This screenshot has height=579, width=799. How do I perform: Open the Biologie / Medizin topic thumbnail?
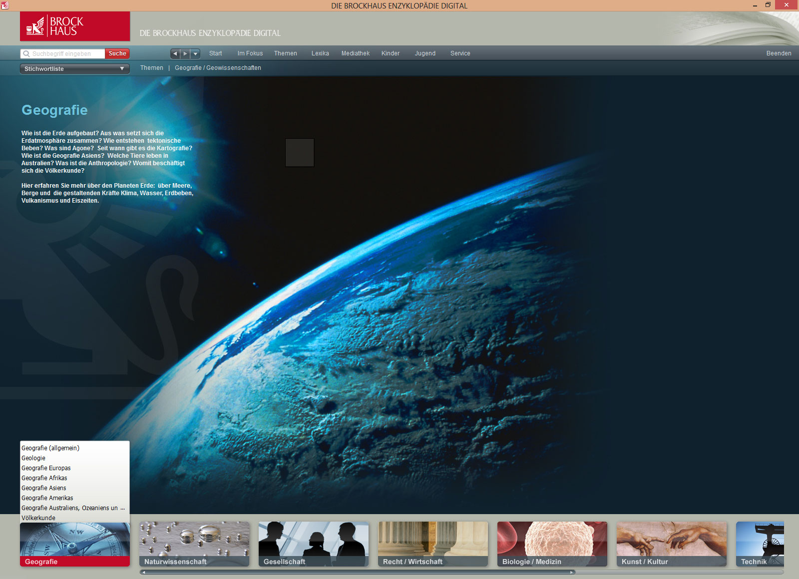[x=552, y=544]
